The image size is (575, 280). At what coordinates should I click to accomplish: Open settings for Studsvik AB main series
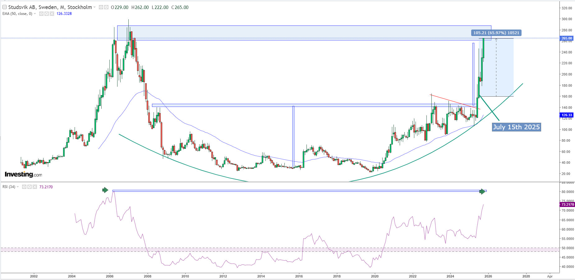(x=106, y=7)
